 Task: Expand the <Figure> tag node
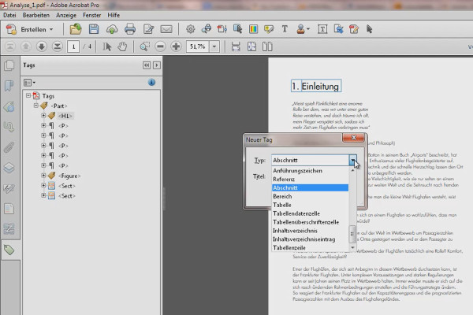[43, 176]
